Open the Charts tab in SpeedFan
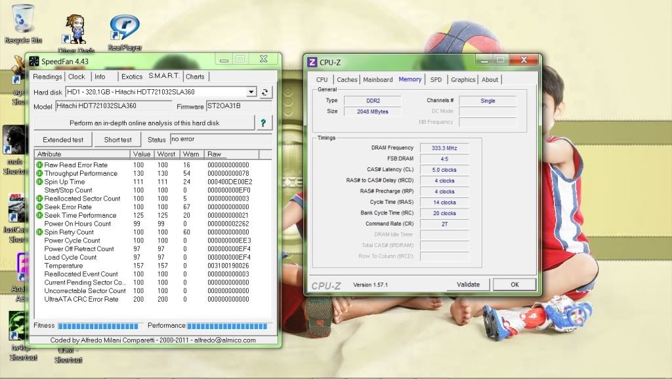Image resolution: width=672 pixels, height=379 pixels. [x=195, y=77]
